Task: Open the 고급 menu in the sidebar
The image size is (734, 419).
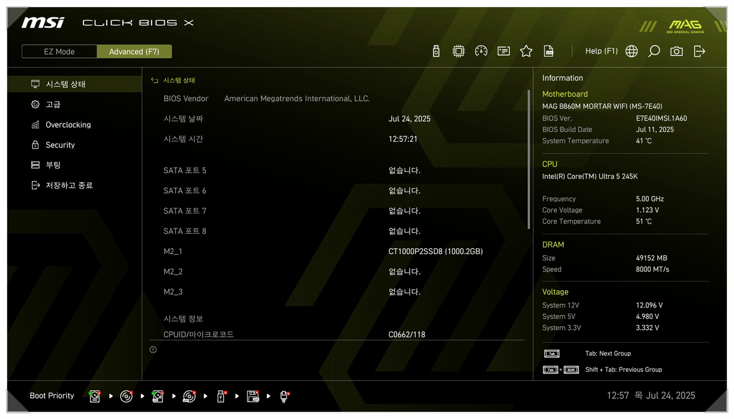Action: (x=53, y=104)
